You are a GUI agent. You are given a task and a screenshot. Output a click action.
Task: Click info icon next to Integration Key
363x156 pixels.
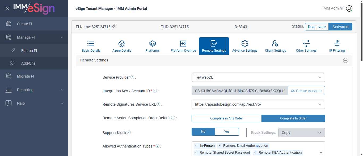pyautogui.click(x=155, y=91)
